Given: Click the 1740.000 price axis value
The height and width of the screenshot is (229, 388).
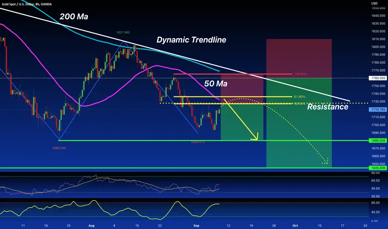Looking at the screenshot, I should coord(378,94).
